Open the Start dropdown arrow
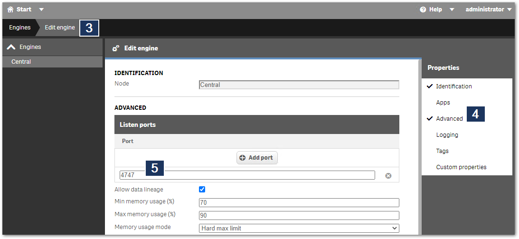The height and width of the screenshot is (239, 519). [x=41, y=10]
